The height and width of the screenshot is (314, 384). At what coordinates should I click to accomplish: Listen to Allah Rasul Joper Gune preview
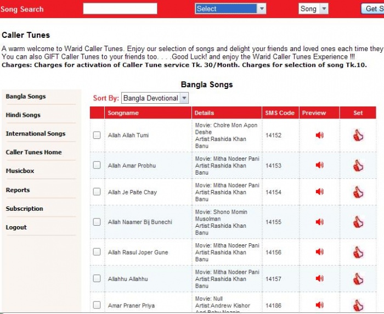(x=319, y=252)
